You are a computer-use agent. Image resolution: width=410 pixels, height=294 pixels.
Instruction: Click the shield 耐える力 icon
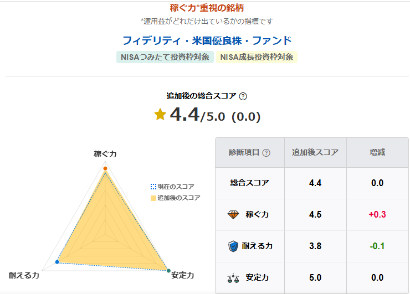point(233,246)
